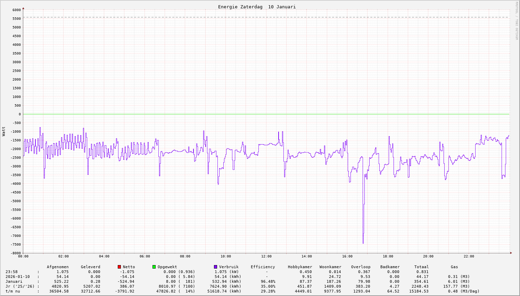Click the Januari row label

(x=14, y=281)
